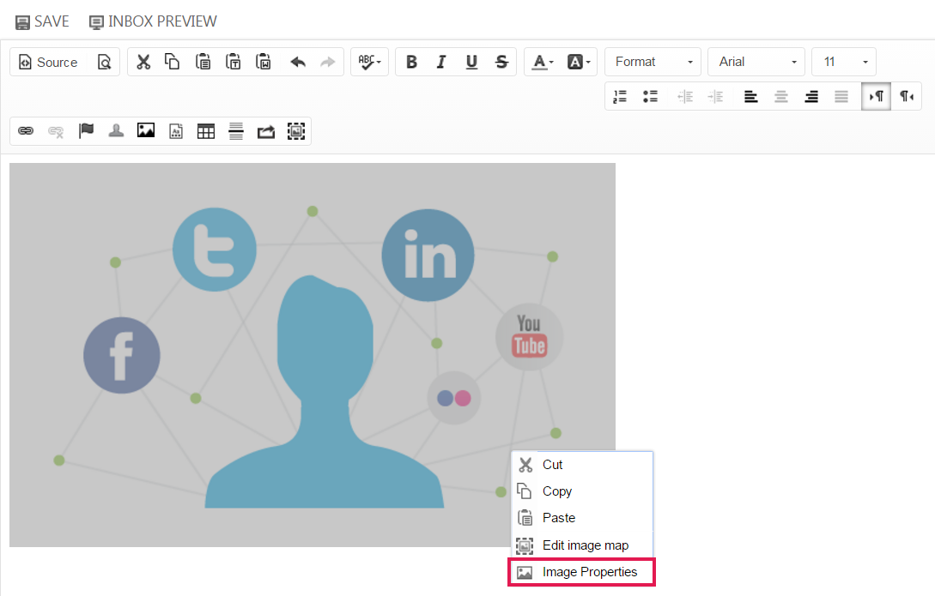This screenshot has width=935, height=596.
Task: Insert a bulleted list
Action: pyautogui.click(x=650, y=96)
